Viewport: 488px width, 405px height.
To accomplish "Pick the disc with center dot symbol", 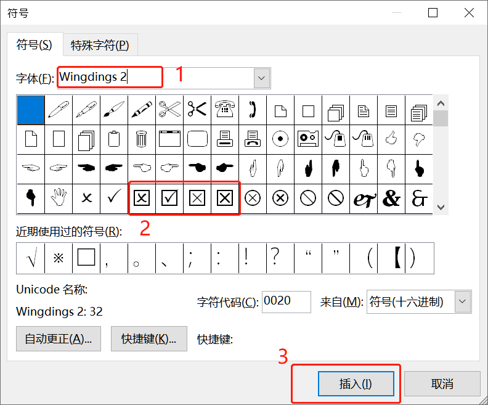I will click(x=280, y=139).
